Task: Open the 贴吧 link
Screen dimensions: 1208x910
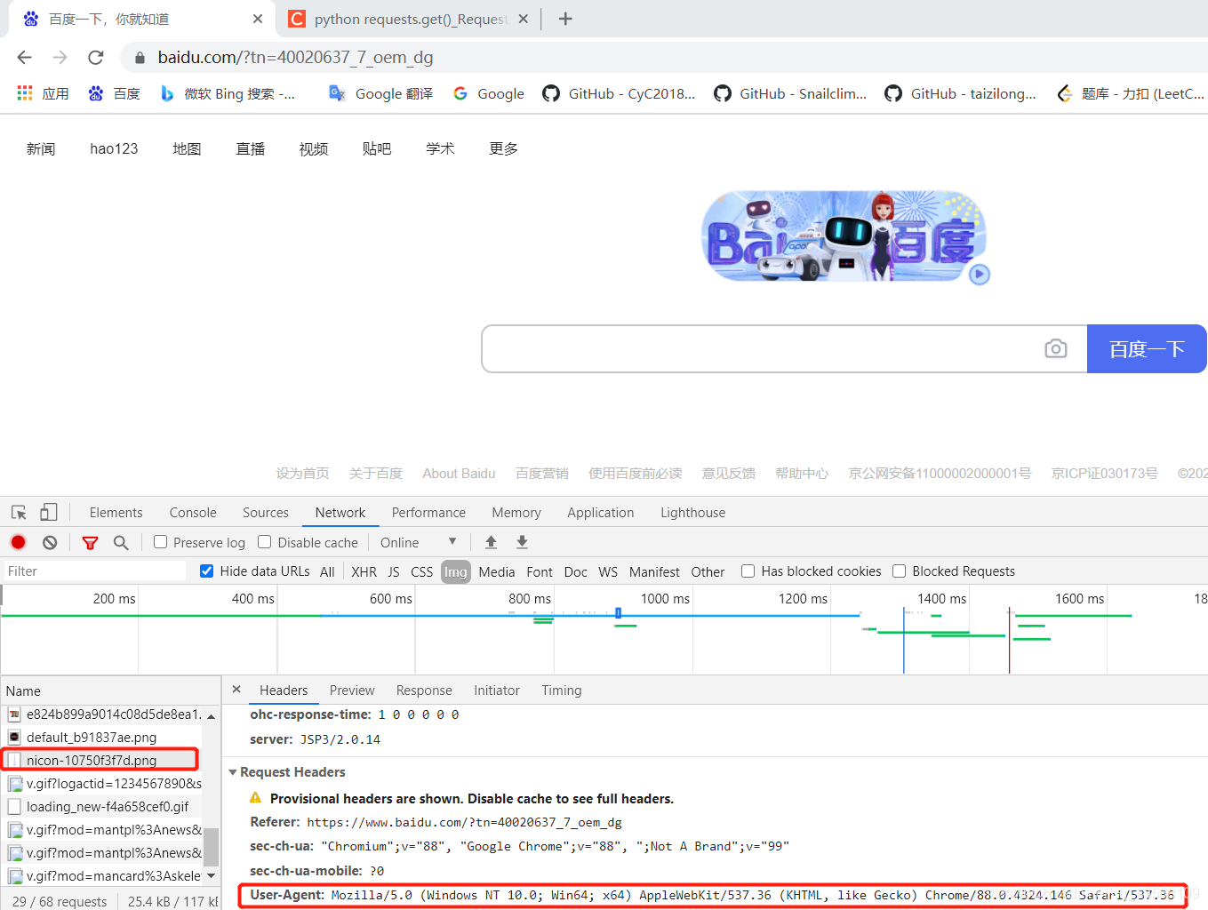Action: click(377, 148)
